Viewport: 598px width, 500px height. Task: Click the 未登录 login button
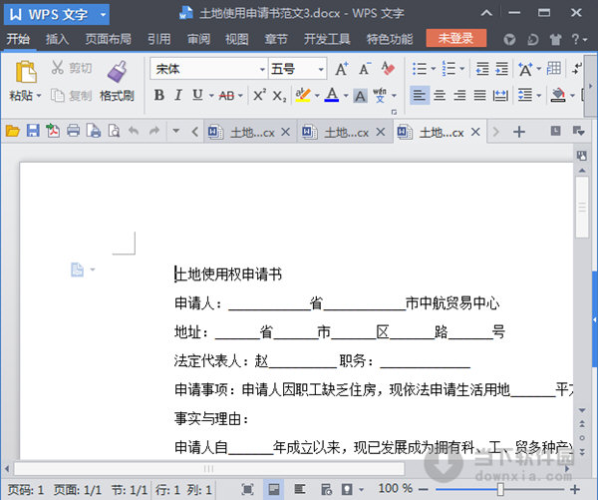[456, 38]
